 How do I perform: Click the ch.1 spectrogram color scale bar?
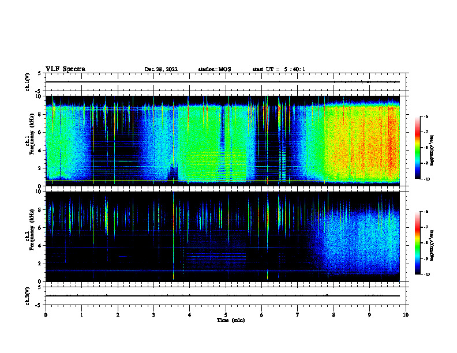point(417,148)
